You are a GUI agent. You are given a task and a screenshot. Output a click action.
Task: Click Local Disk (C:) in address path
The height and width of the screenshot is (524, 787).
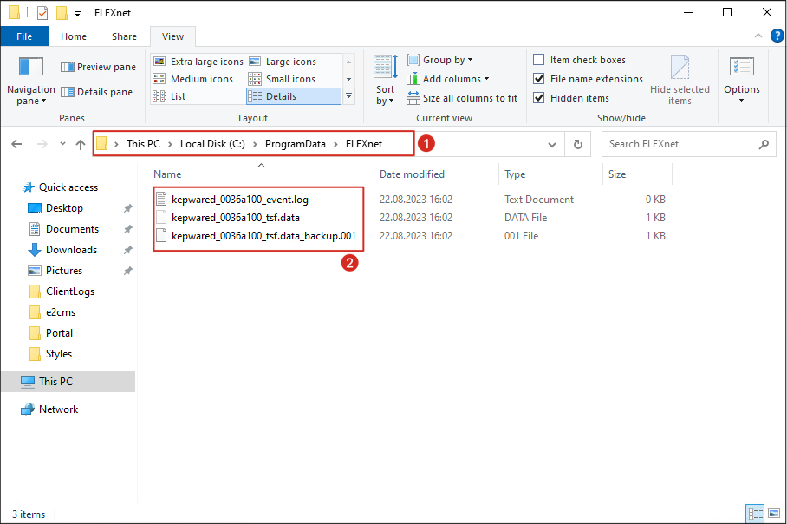[212, 144]
